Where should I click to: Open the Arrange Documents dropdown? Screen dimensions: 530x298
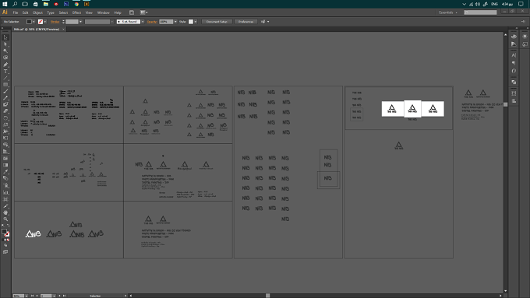pos(143,12)
